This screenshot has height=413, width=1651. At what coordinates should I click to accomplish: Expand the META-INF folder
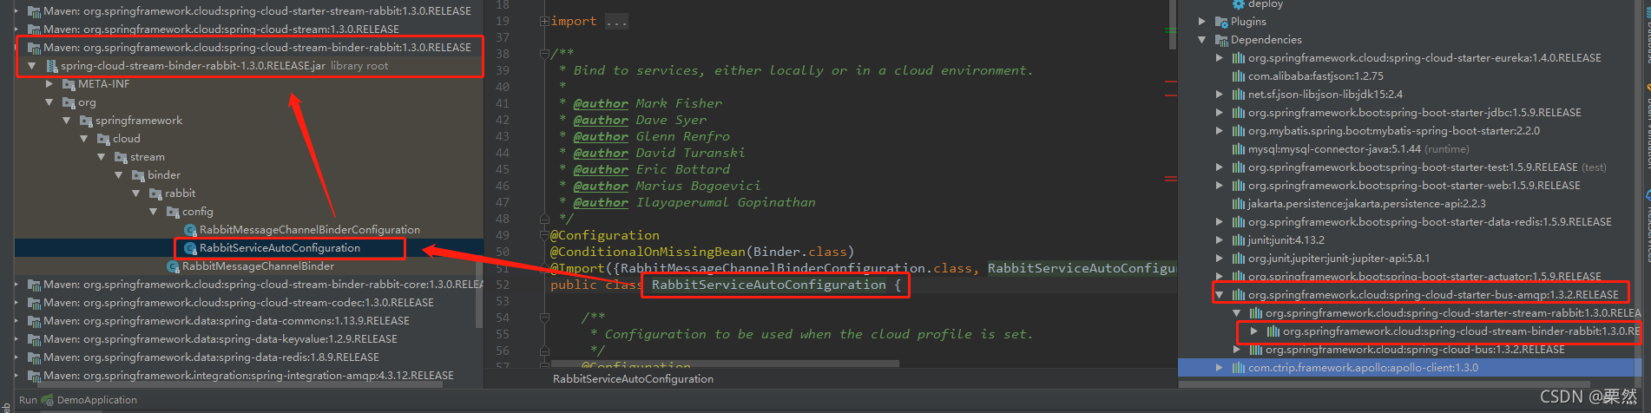[49, 84]
